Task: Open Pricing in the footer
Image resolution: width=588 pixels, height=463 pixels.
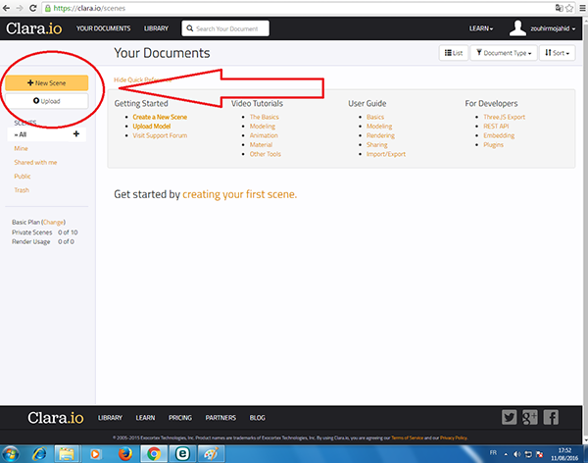Action: (x=180, y=418)
